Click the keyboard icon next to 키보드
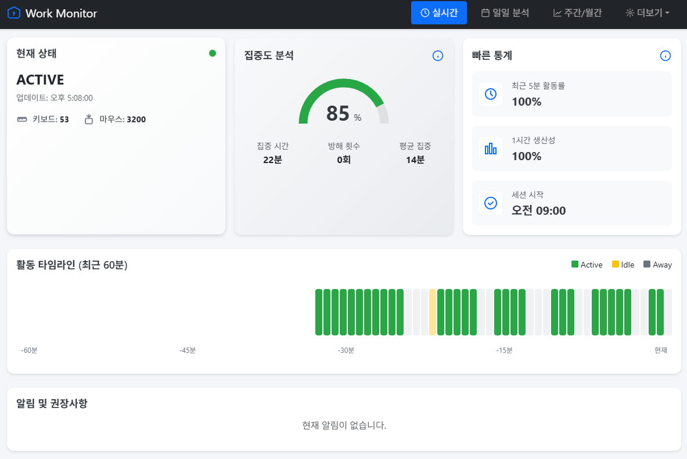This screenshot has height=459, width=687. tap(22, 120)
